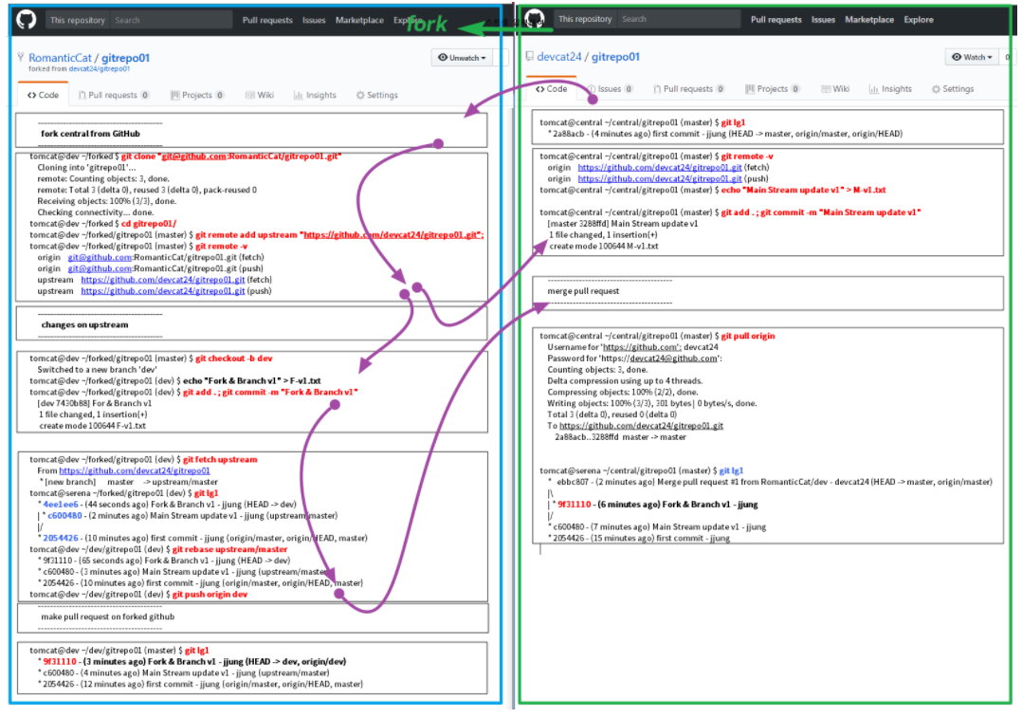This screenshot has height=718, width=1022.
Task: Click 'git fetch upstream' command text
Action: click(x=220, y=460)
